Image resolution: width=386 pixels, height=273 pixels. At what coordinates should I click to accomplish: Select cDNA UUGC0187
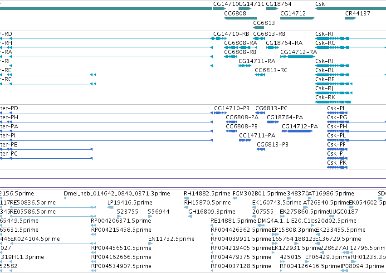(x=343, y=212)
